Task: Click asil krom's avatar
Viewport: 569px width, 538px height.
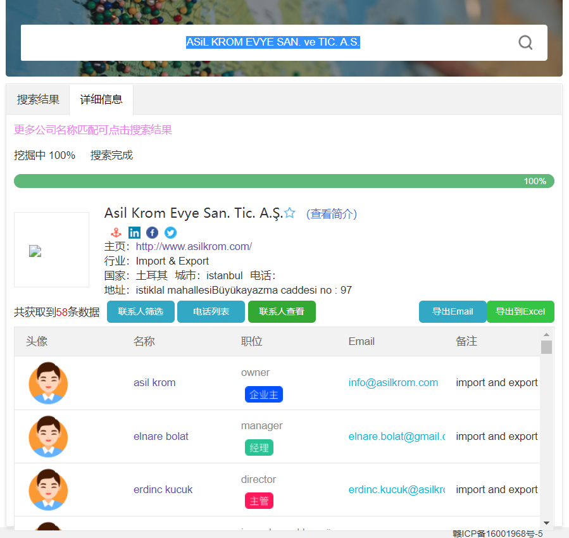Action: pyautogui.click(x=48, y=383)
